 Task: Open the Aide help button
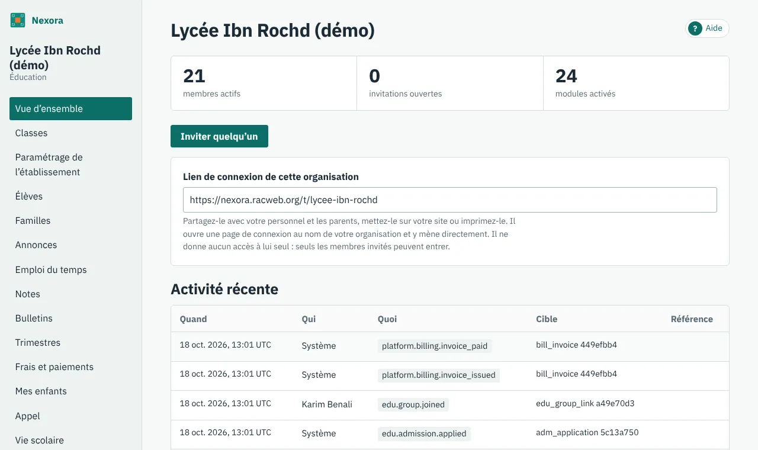click(707, 28)
